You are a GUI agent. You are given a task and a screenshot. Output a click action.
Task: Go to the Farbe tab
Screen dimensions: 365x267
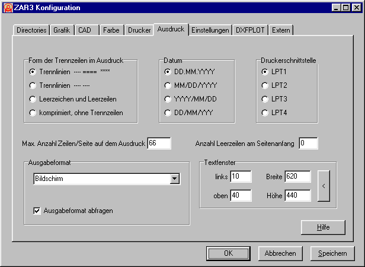tap(111, 30)
